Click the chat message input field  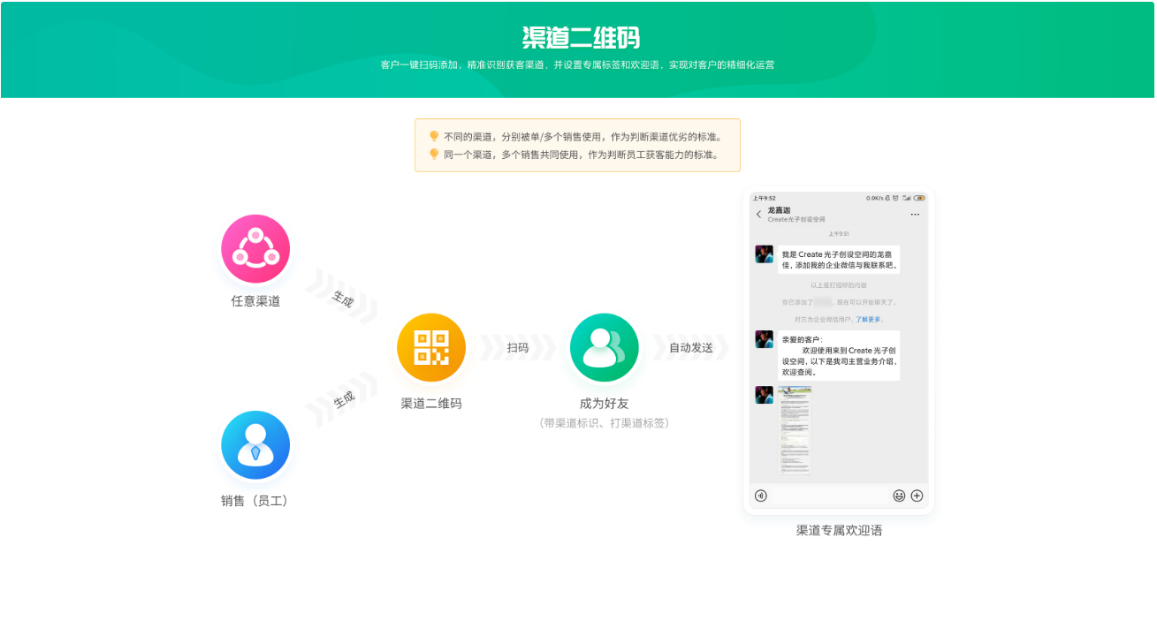point(830,496)
